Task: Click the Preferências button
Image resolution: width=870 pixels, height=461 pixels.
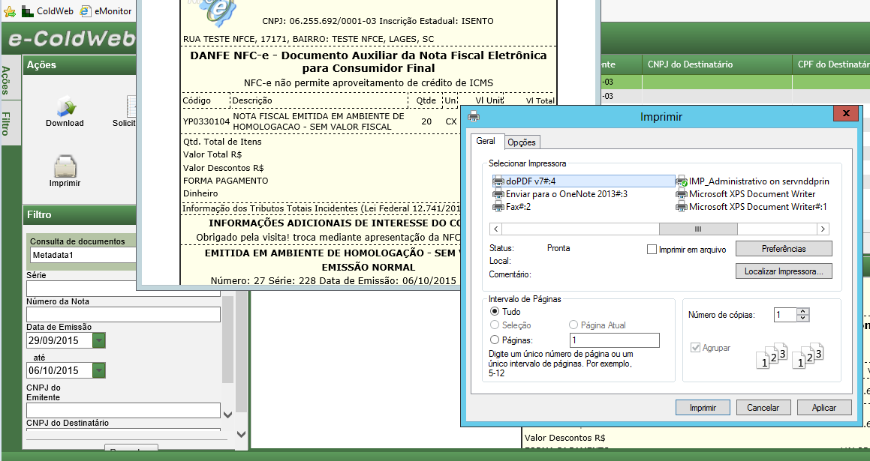Action: point(784,248)
